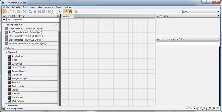
Task: Open the Tools menu
Action: click(x=58, y=7)
